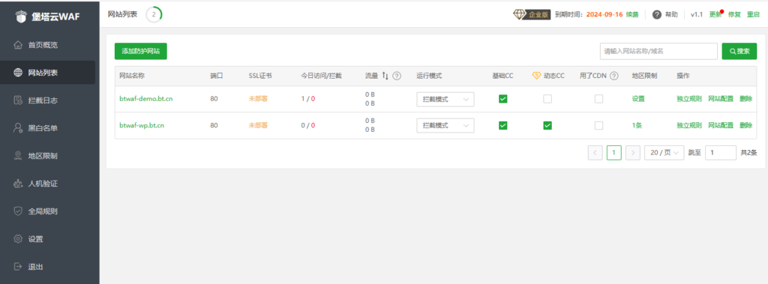This screenshot has width=768, height=284.
Task: Click 删除 for btwaf-wp.bt.cn
Action: coord(746,125)
